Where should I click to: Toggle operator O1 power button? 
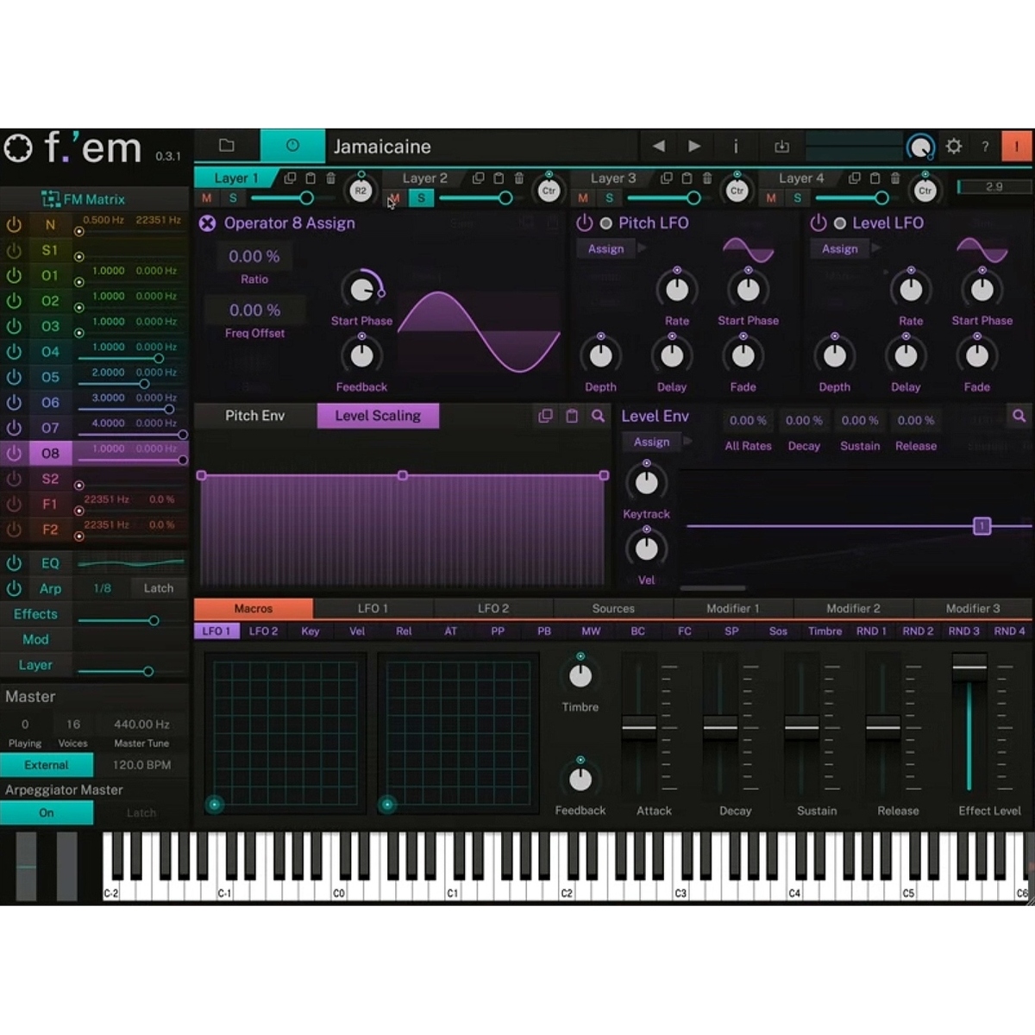click(14, 275)
